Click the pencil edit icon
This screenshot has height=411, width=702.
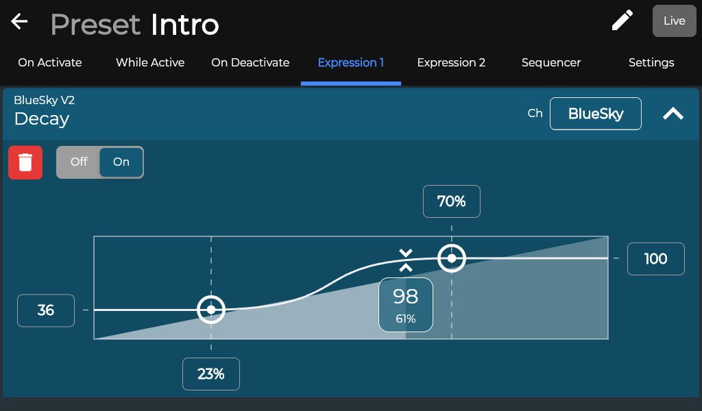click(x=622, y=21)
